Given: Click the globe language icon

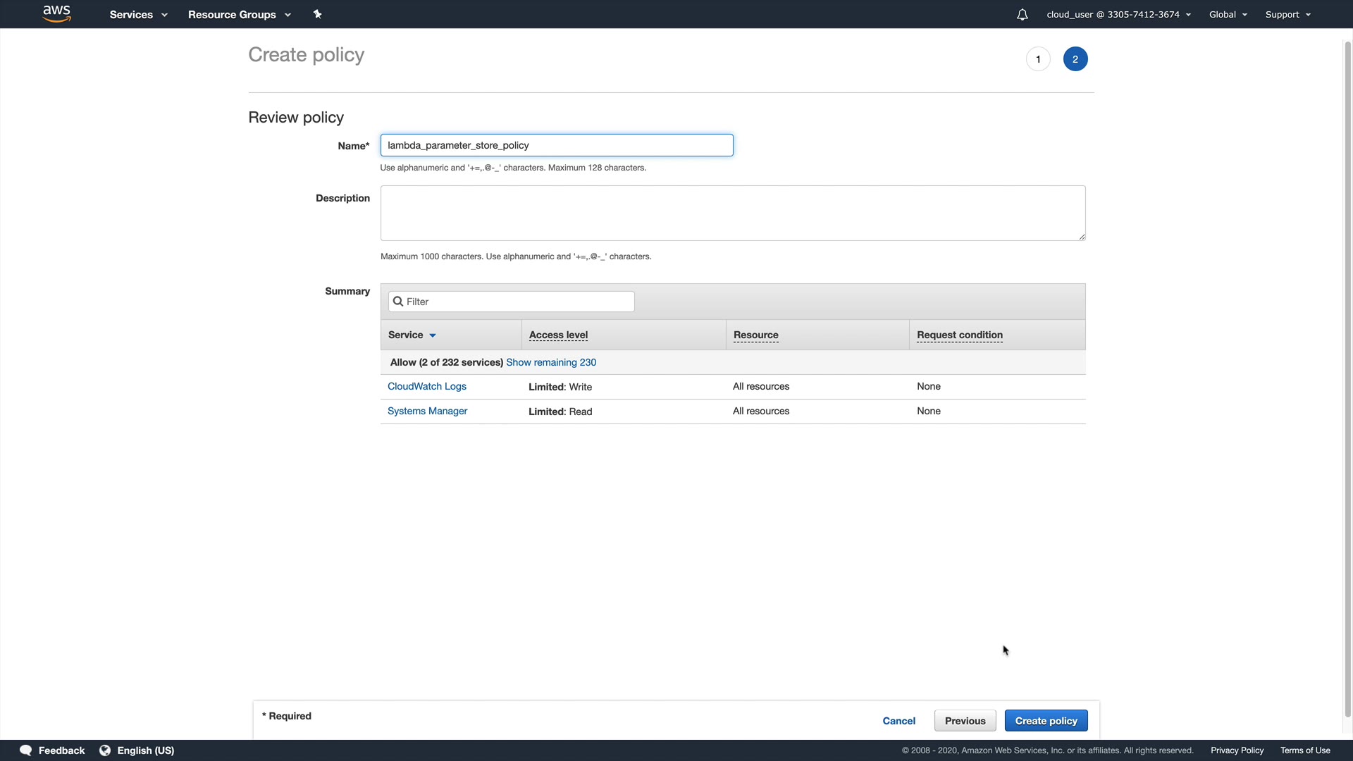Looking at the screenshot, I should click(105, 750).
